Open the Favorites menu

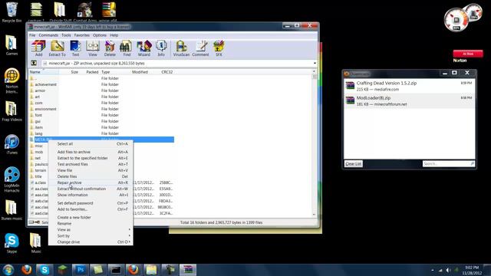click(82, 35)
